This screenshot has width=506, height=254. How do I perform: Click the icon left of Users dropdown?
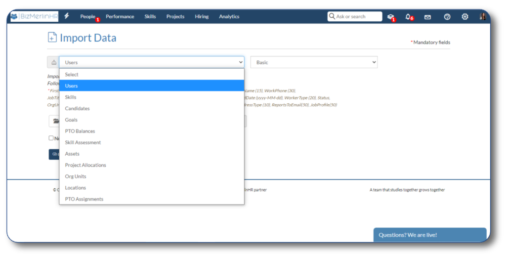(x=53, y=62)
